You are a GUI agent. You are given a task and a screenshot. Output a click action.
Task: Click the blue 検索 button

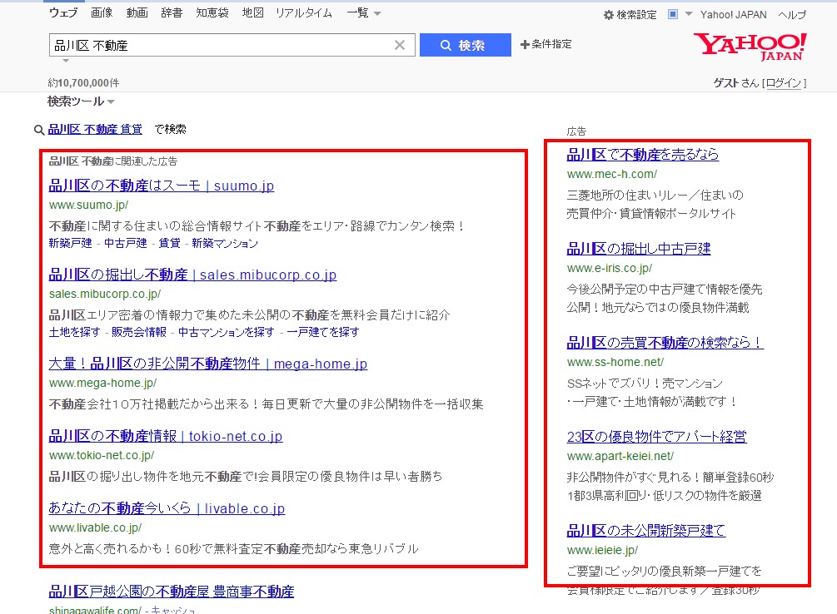pyautogui.click(x=465, y=46)
